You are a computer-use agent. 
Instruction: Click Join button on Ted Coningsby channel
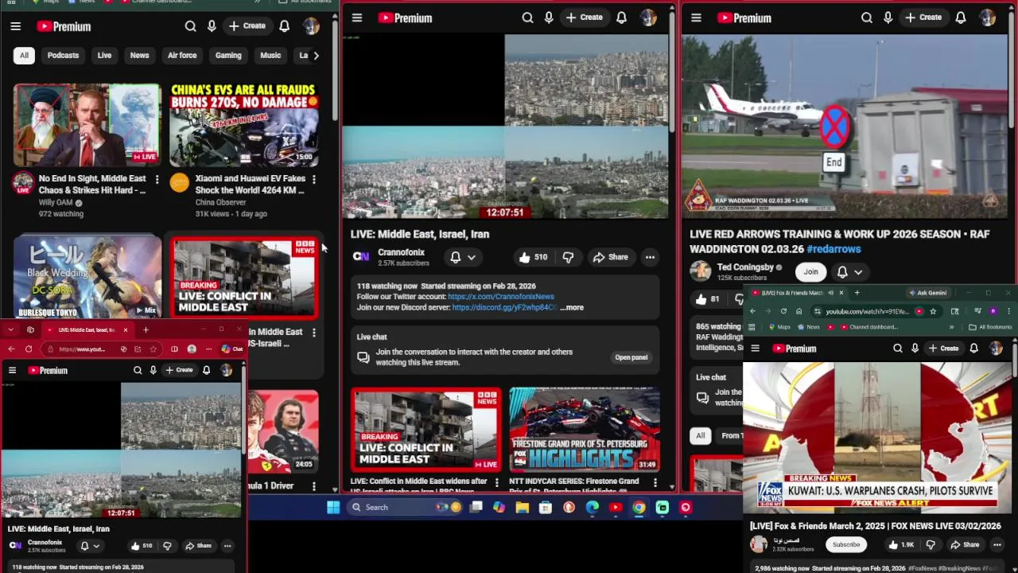click(x=810, y=272)
